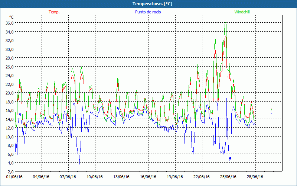Viewport: 297px width, 186px height.
Task: Select the blue Punto de rocío legend label
Action: tap(148, 12)
